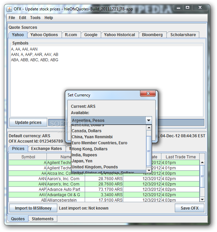Select Hong Kong, Dollars from the list
This screenshot has height=232, width=217.
click(x=108, y=149)
